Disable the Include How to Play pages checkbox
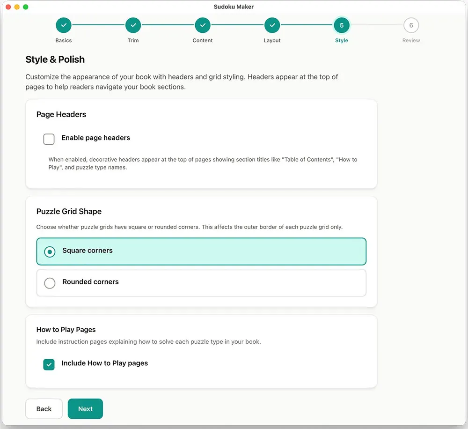This screenshot has width=468, height=429. (49, 364)
